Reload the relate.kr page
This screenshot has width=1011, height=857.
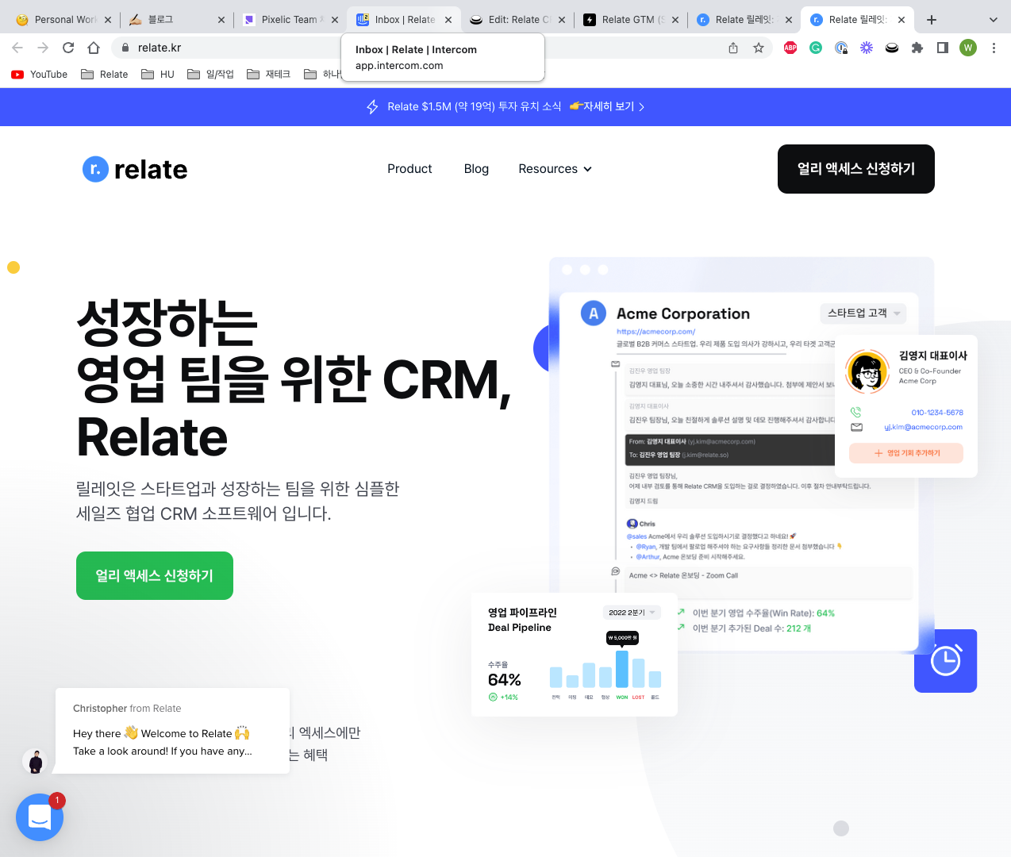click(x=68, y=48)
